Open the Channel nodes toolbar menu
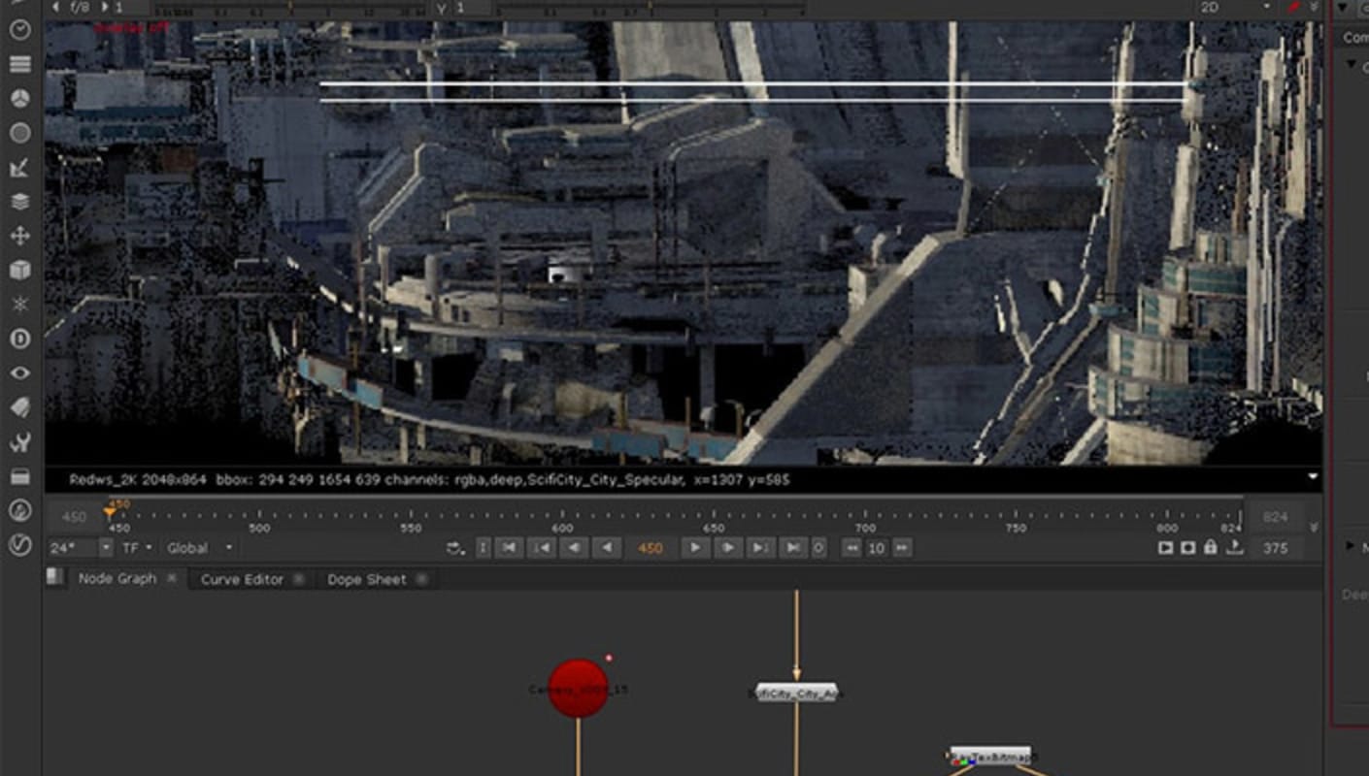 click(19, 64)
